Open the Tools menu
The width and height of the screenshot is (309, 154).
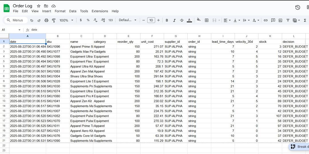(x=84, y=11)
